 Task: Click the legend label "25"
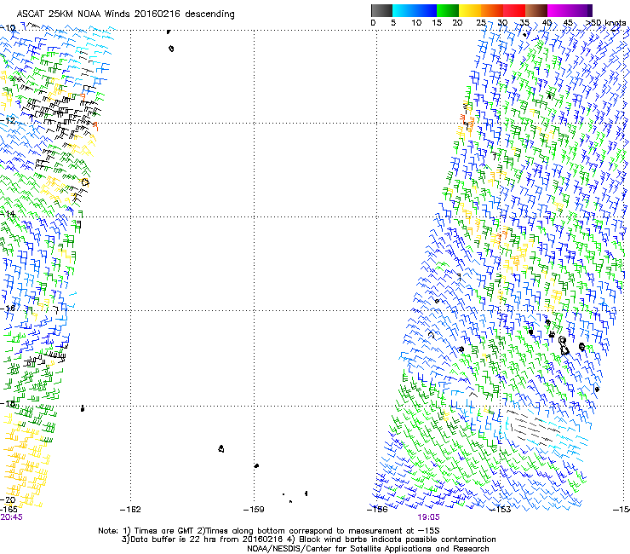click(481, 23)
